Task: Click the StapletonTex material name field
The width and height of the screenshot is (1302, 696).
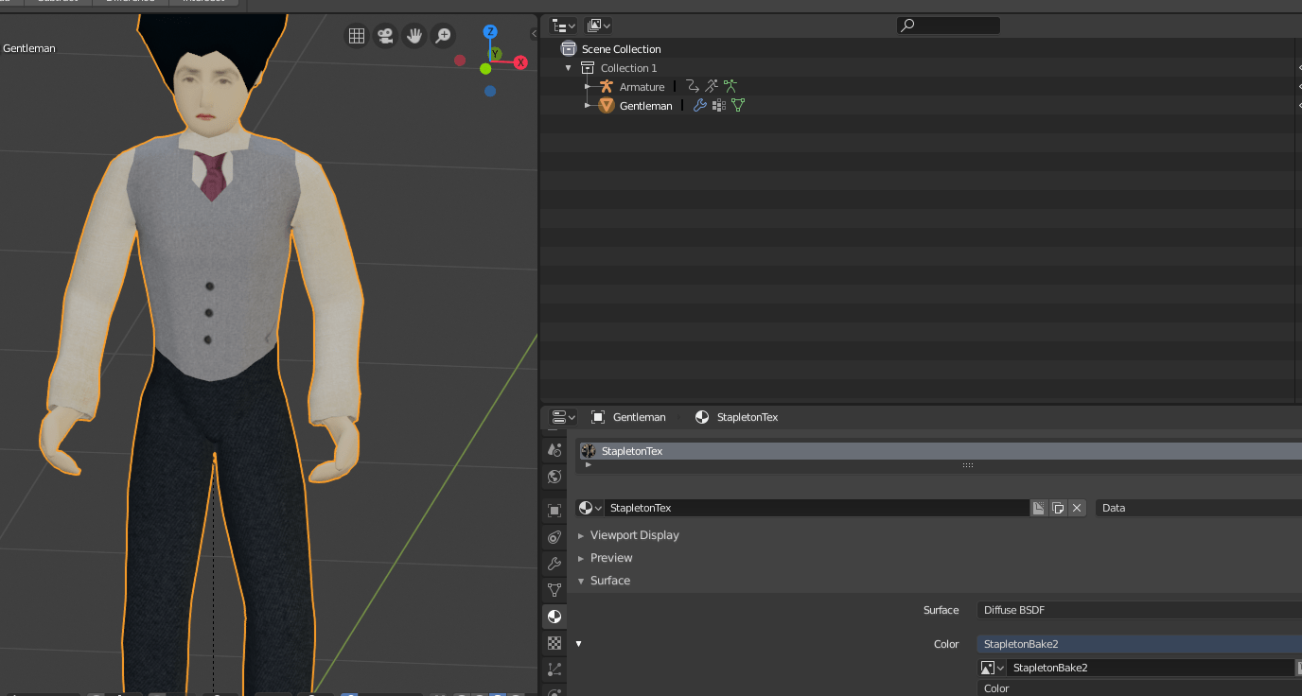Action: click(818, 508)
